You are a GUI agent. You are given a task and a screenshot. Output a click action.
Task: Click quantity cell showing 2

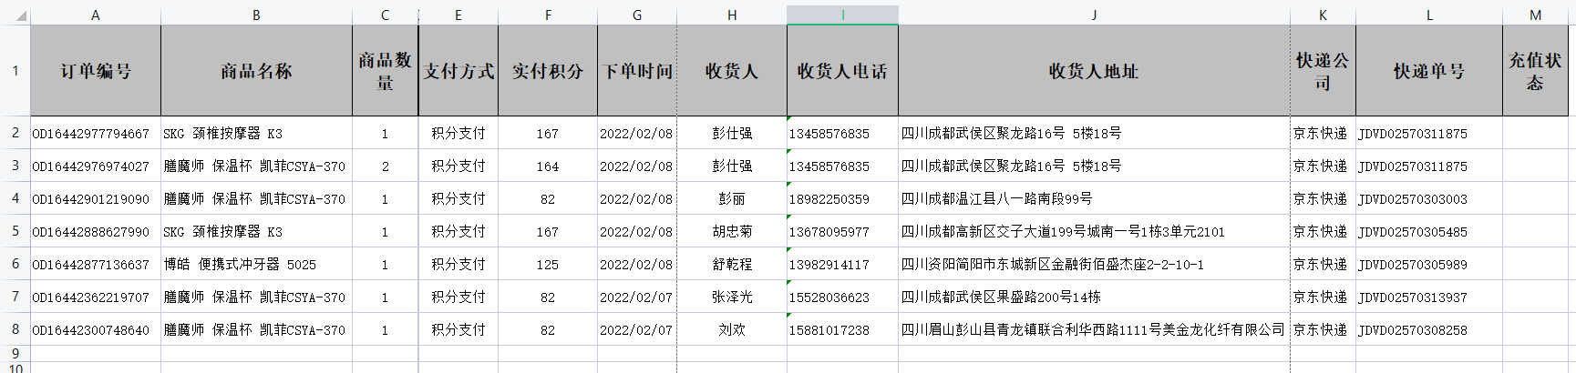(385, 166)
